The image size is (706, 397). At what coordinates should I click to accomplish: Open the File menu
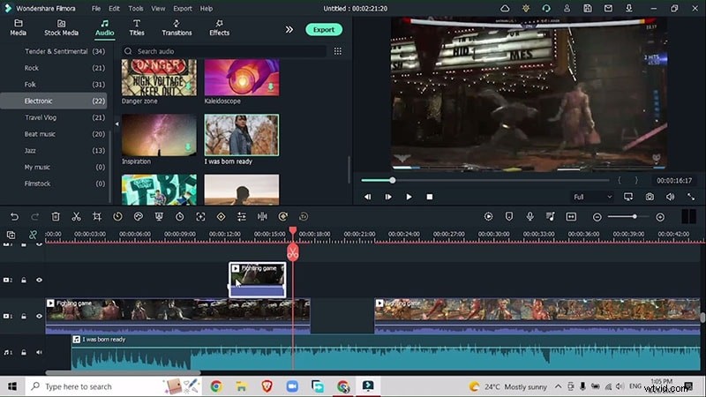96,9
